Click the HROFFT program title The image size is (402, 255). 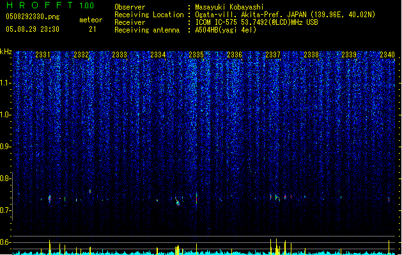tap(40, 5)
